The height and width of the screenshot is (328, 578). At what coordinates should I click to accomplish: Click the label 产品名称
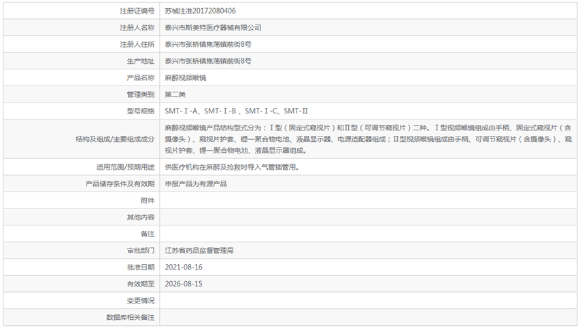141,77
